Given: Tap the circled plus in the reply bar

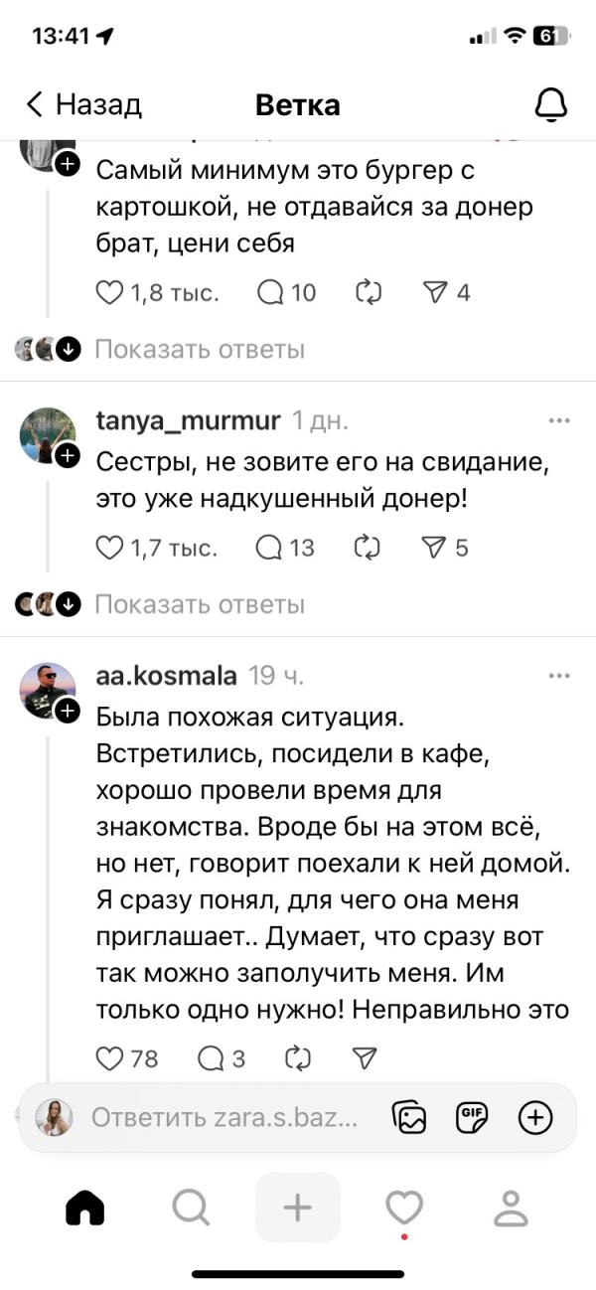Looking at the screenshot, I should 535,1117.
